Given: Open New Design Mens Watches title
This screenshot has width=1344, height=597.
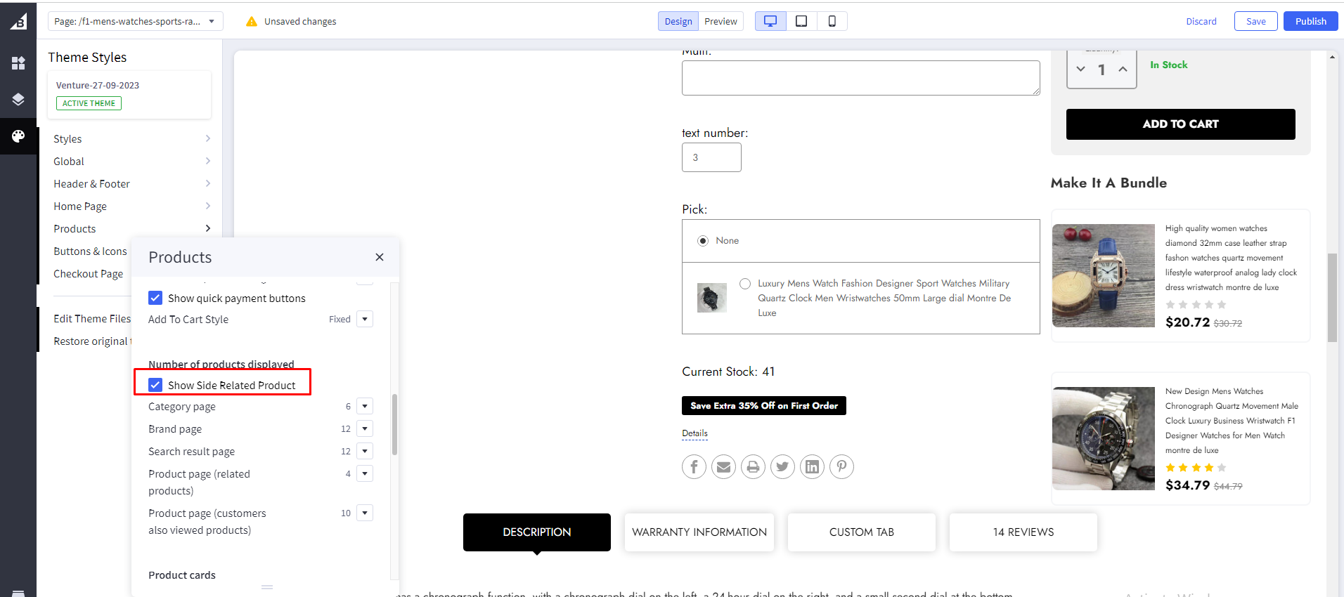Looking at the screenshot, I should point(1232,421).
